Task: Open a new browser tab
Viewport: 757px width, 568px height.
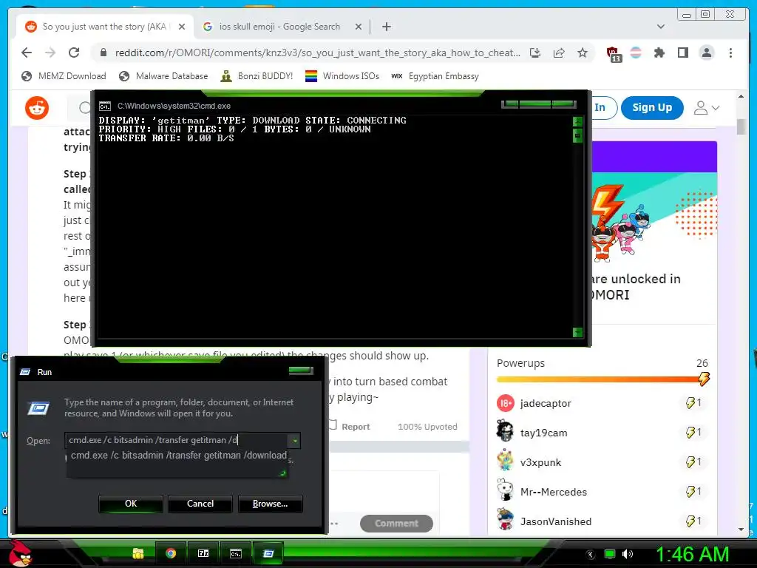Action: (x=386, y=27)
